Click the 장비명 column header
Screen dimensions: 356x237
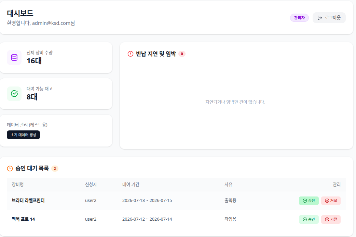click(18, 185)
